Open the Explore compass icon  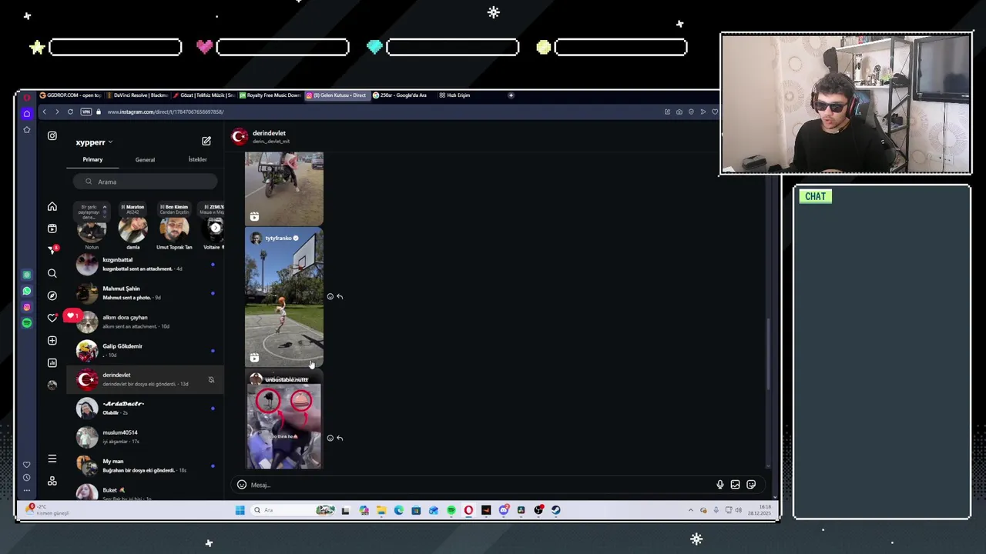pos(52,295)
